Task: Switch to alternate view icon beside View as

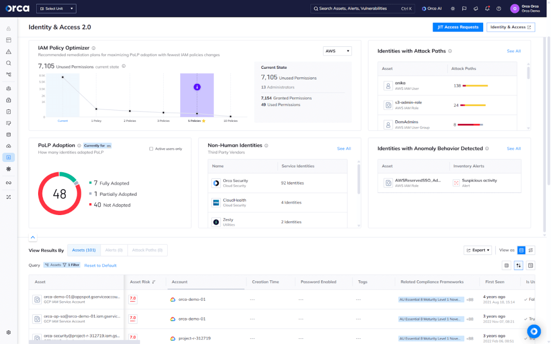Action: 531,250
